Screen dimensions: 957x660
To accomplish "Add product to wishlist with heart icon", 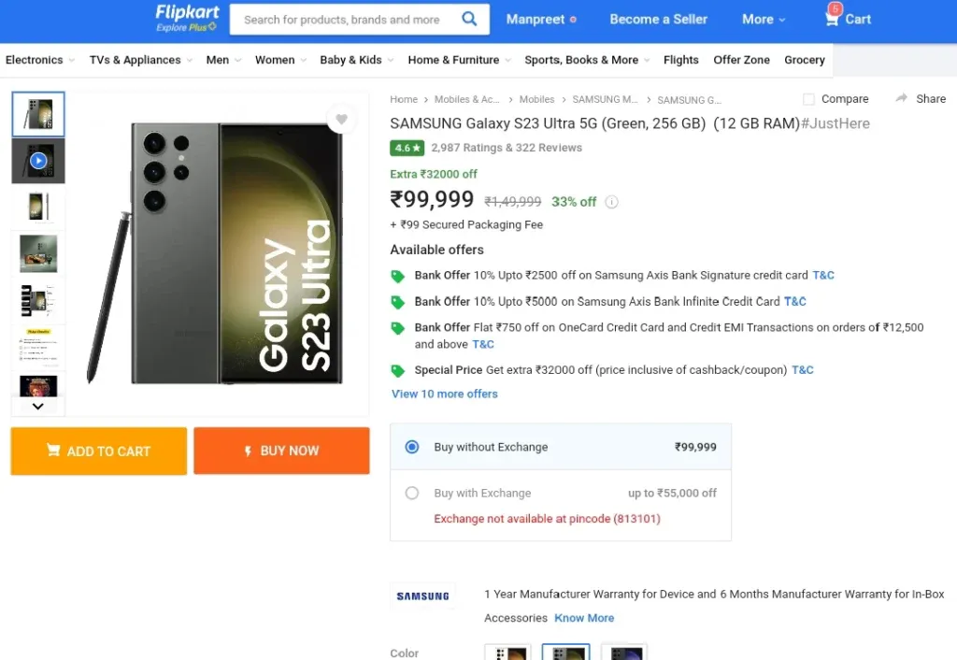I will tap(341, 119).
